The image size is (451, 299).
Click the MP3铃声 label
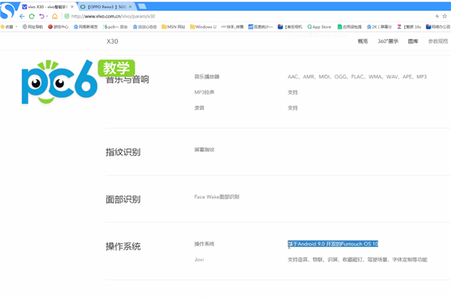[x=204, y=93]
